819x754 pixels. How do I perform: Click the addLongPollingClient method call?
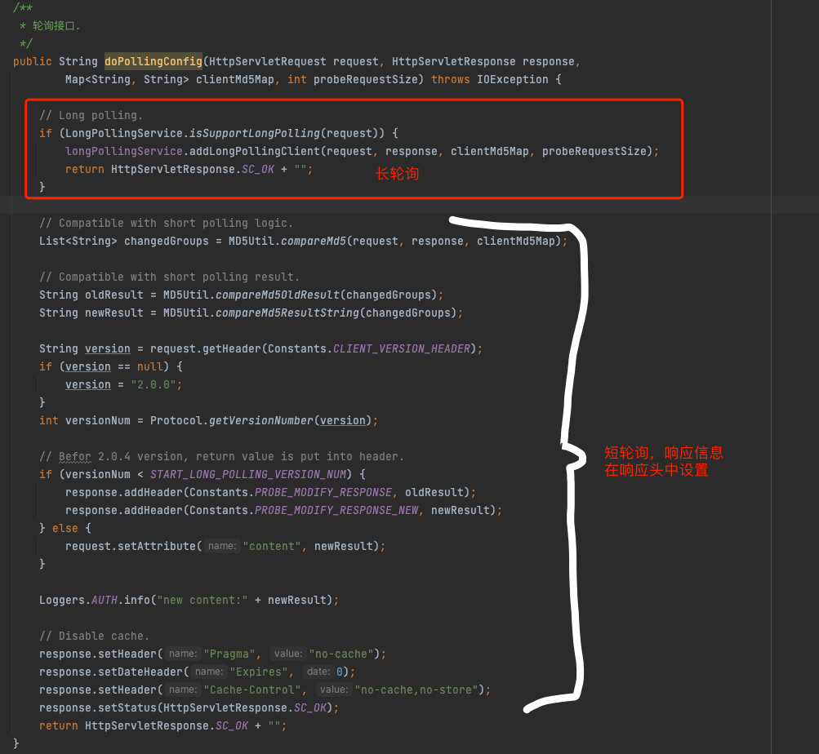tap(255, 152)
